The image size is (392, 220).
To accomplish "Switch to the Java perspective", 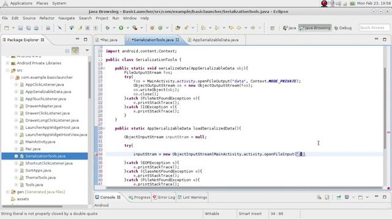I will pos(289,28).
